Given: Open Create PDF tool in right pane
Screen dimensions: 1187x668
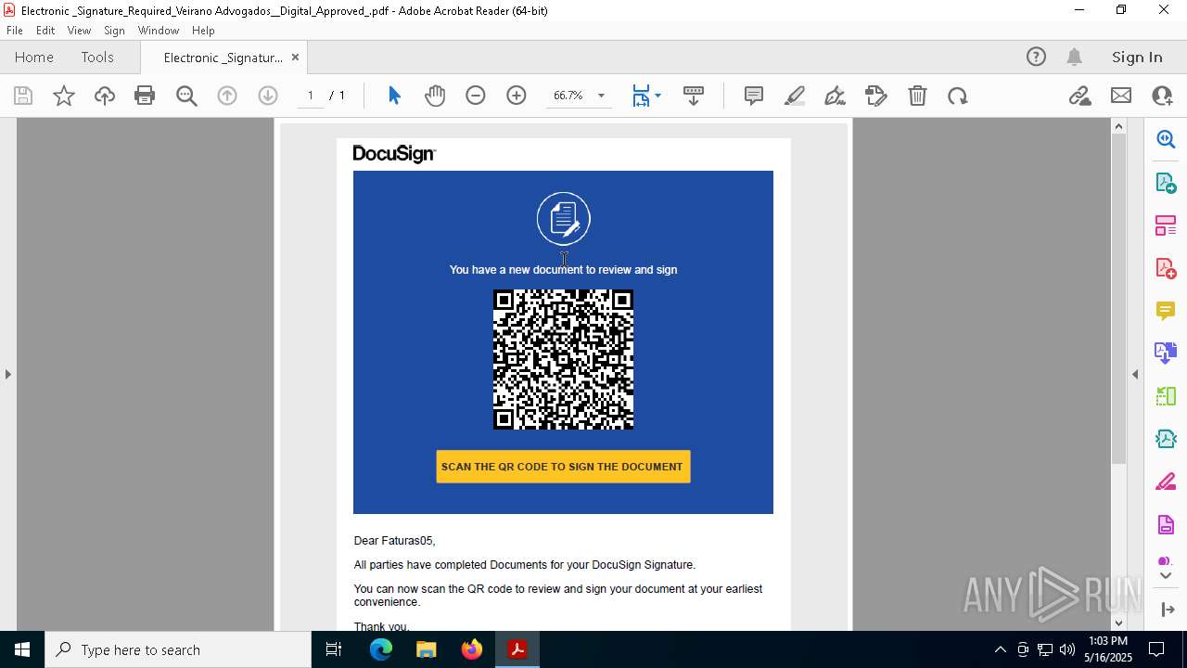Looking at the screenshot, I should point(1166,268).
